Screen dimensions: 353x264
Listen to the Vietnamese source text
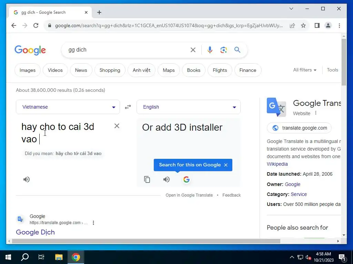(x=26, y=179)
